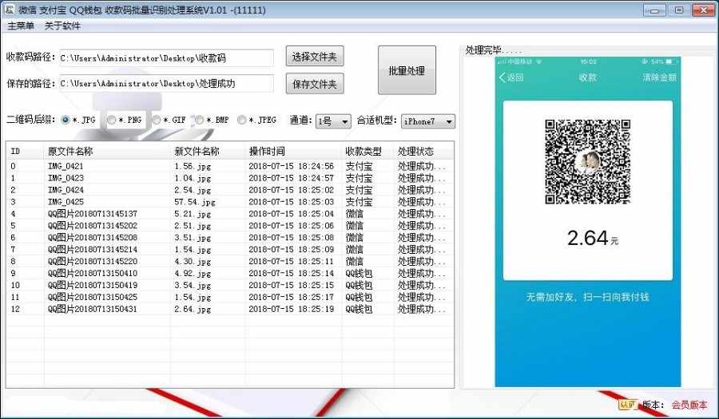Click the 操作时间 column header
Screen dimensions: 719x419
click(x=293, y=151)
